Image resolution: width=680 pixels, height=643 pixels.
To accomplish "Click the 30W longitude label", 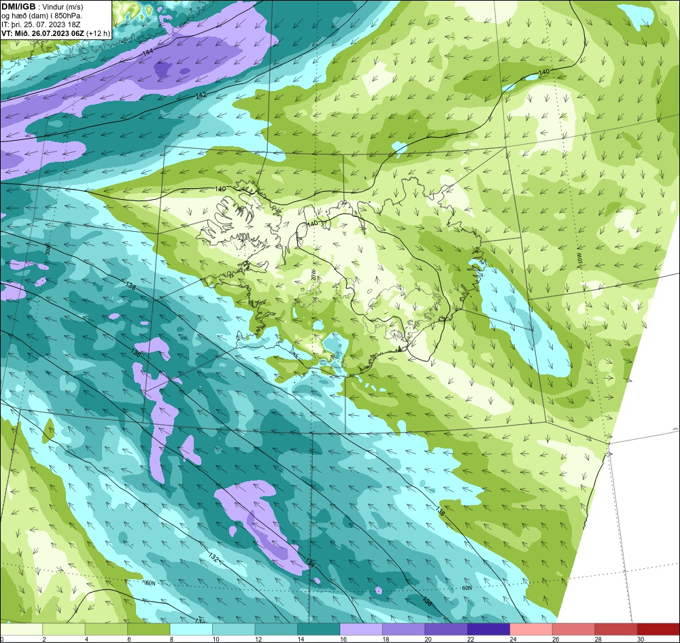I will (48, 249).
